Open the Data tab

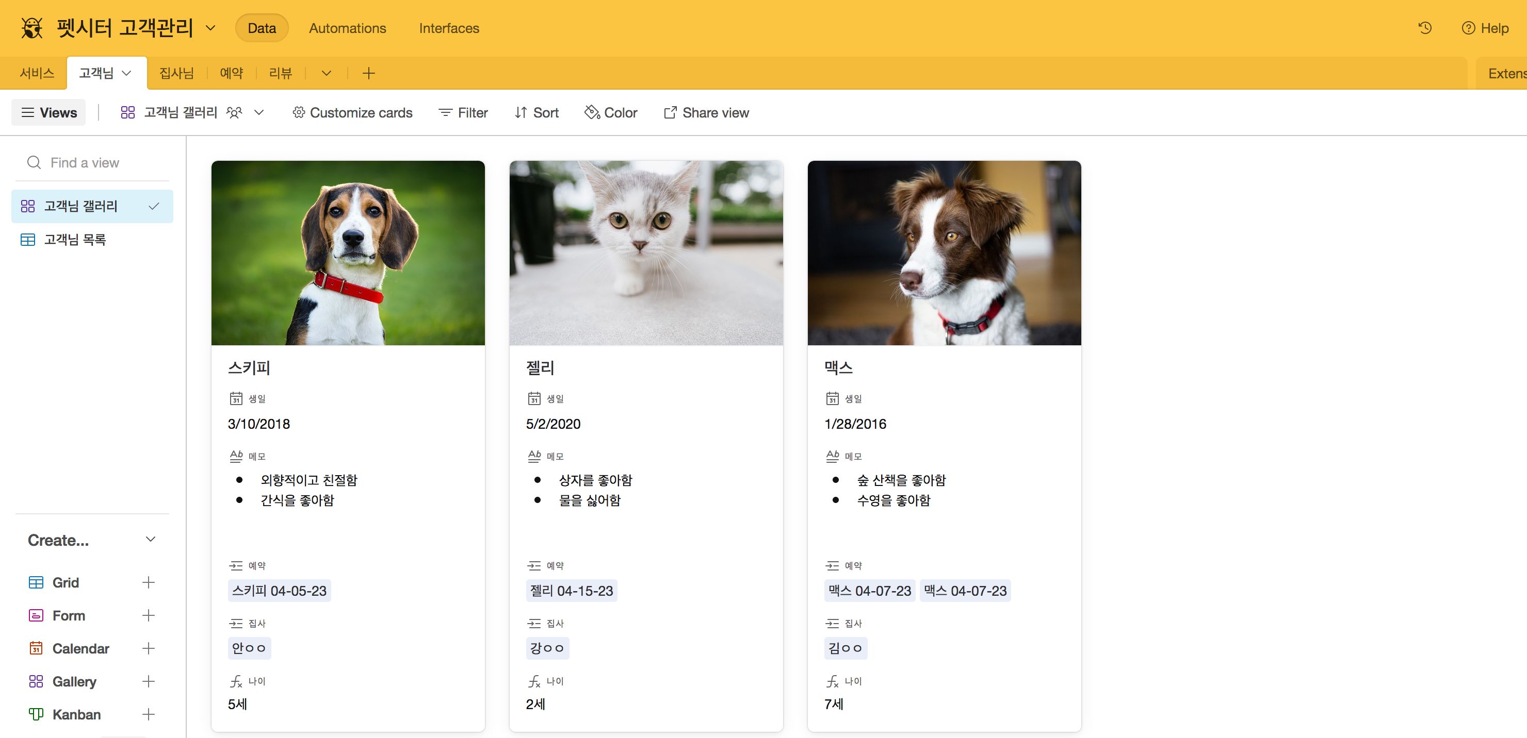pos(262,28)
